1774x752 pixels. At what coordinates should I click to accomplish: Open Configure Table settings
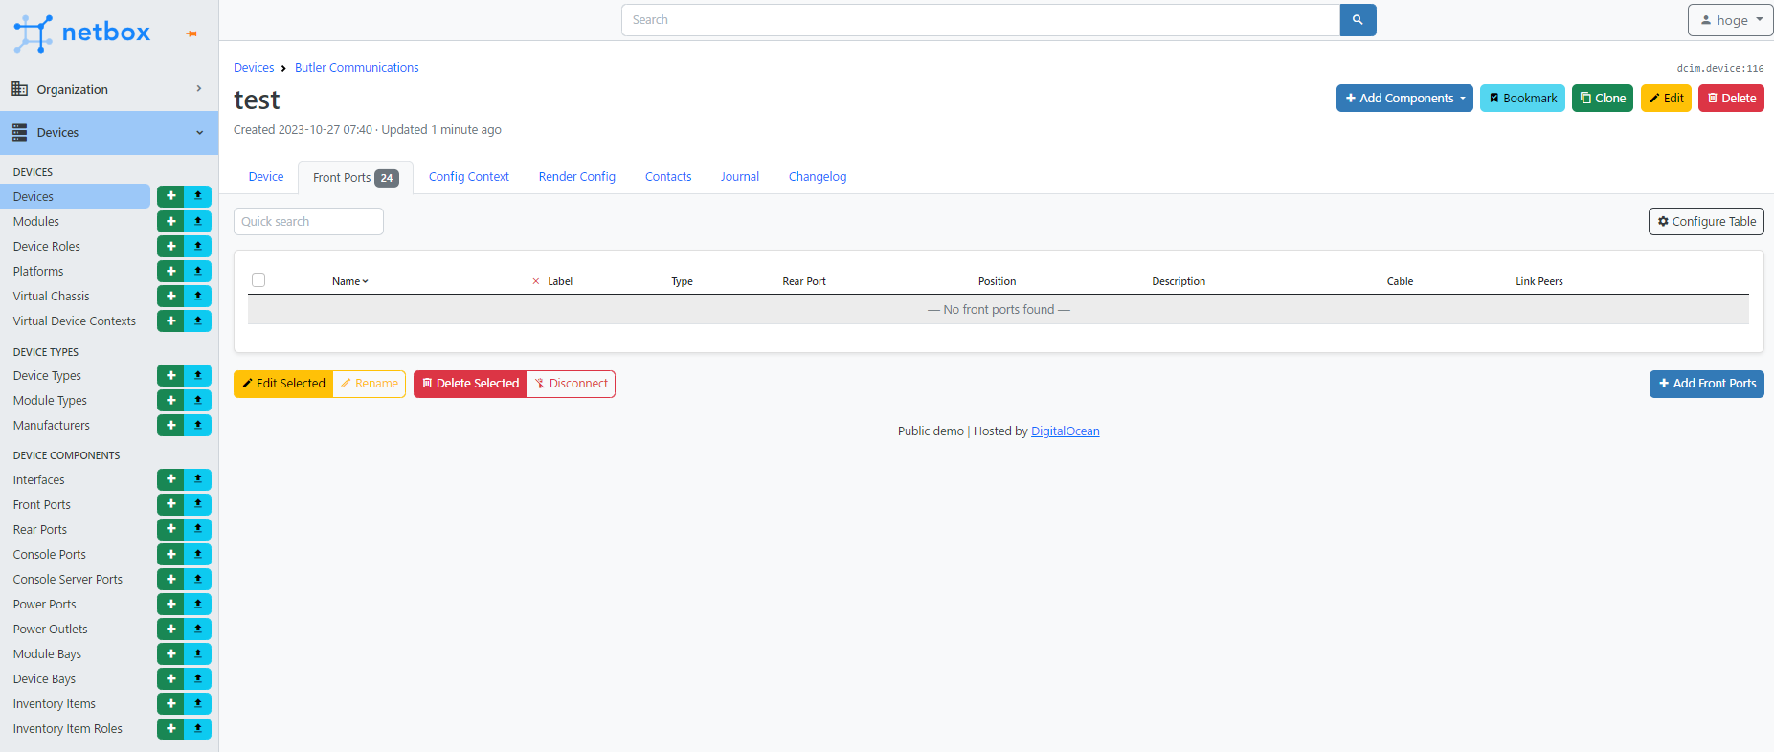(1706, 221)
